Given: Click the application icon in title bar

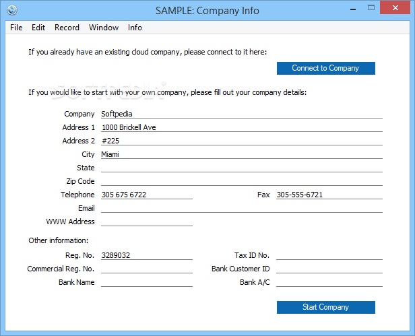Looking at the screenshot, I should click(12, 10).
